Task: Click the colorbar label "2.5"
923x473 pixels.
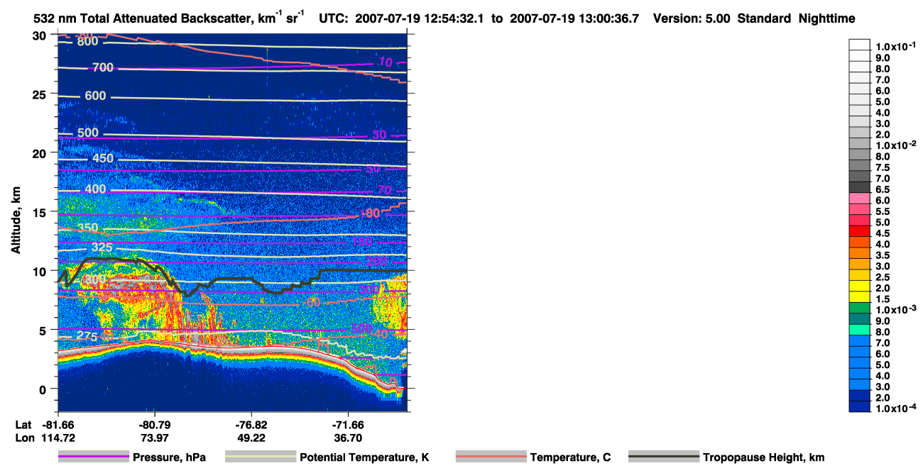Action: tap(883, 277)
